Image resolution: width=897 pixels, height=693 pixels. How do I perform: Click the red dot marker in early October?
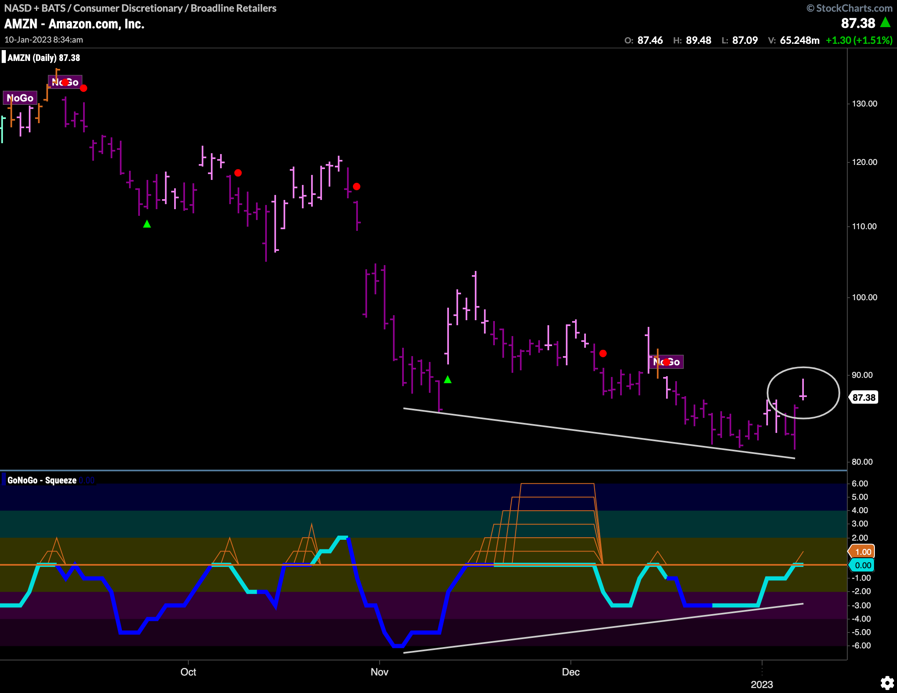[238, 173]
